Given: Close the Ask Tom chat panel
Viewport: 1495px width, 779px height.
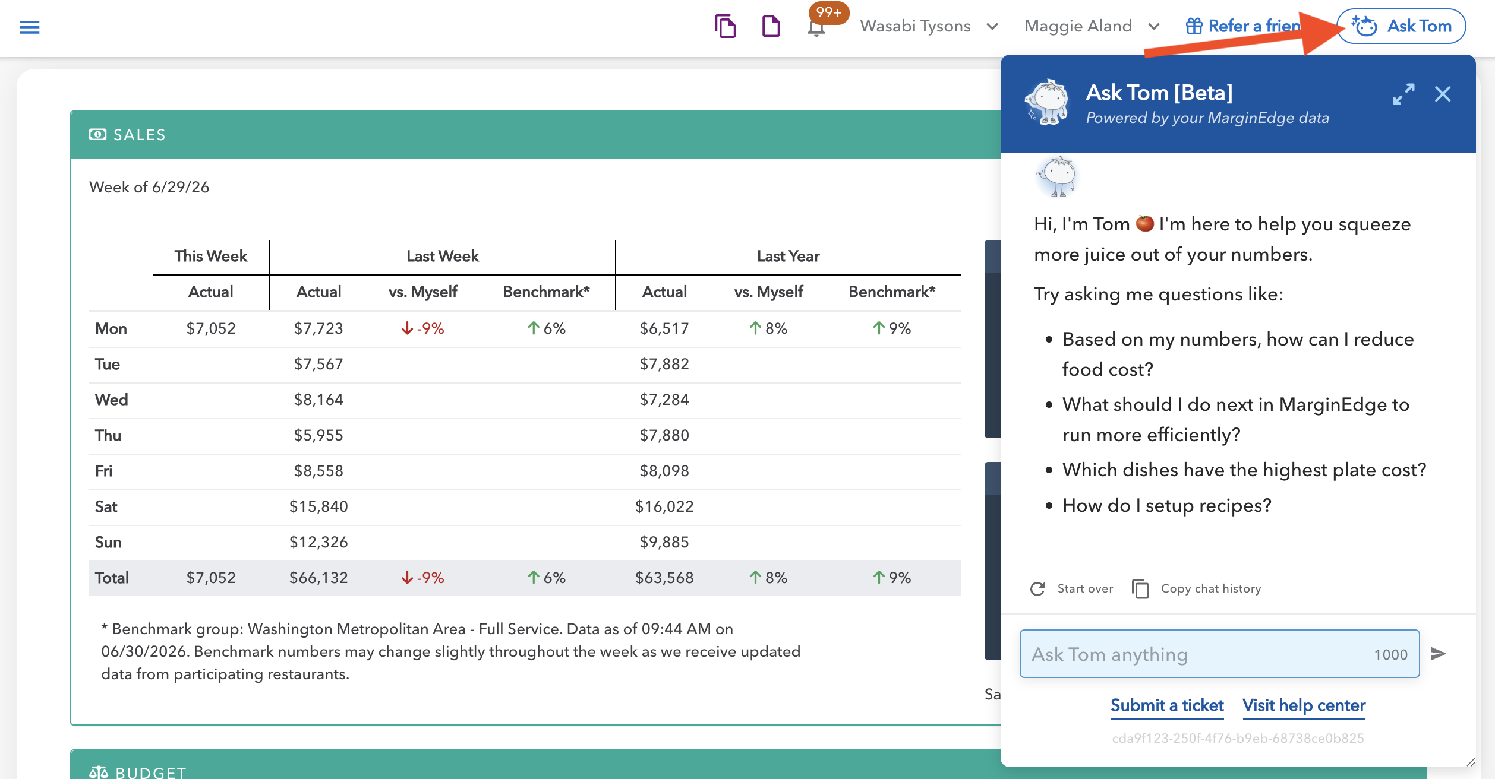Looking at the screenshot, I should tap(1443, 94).
